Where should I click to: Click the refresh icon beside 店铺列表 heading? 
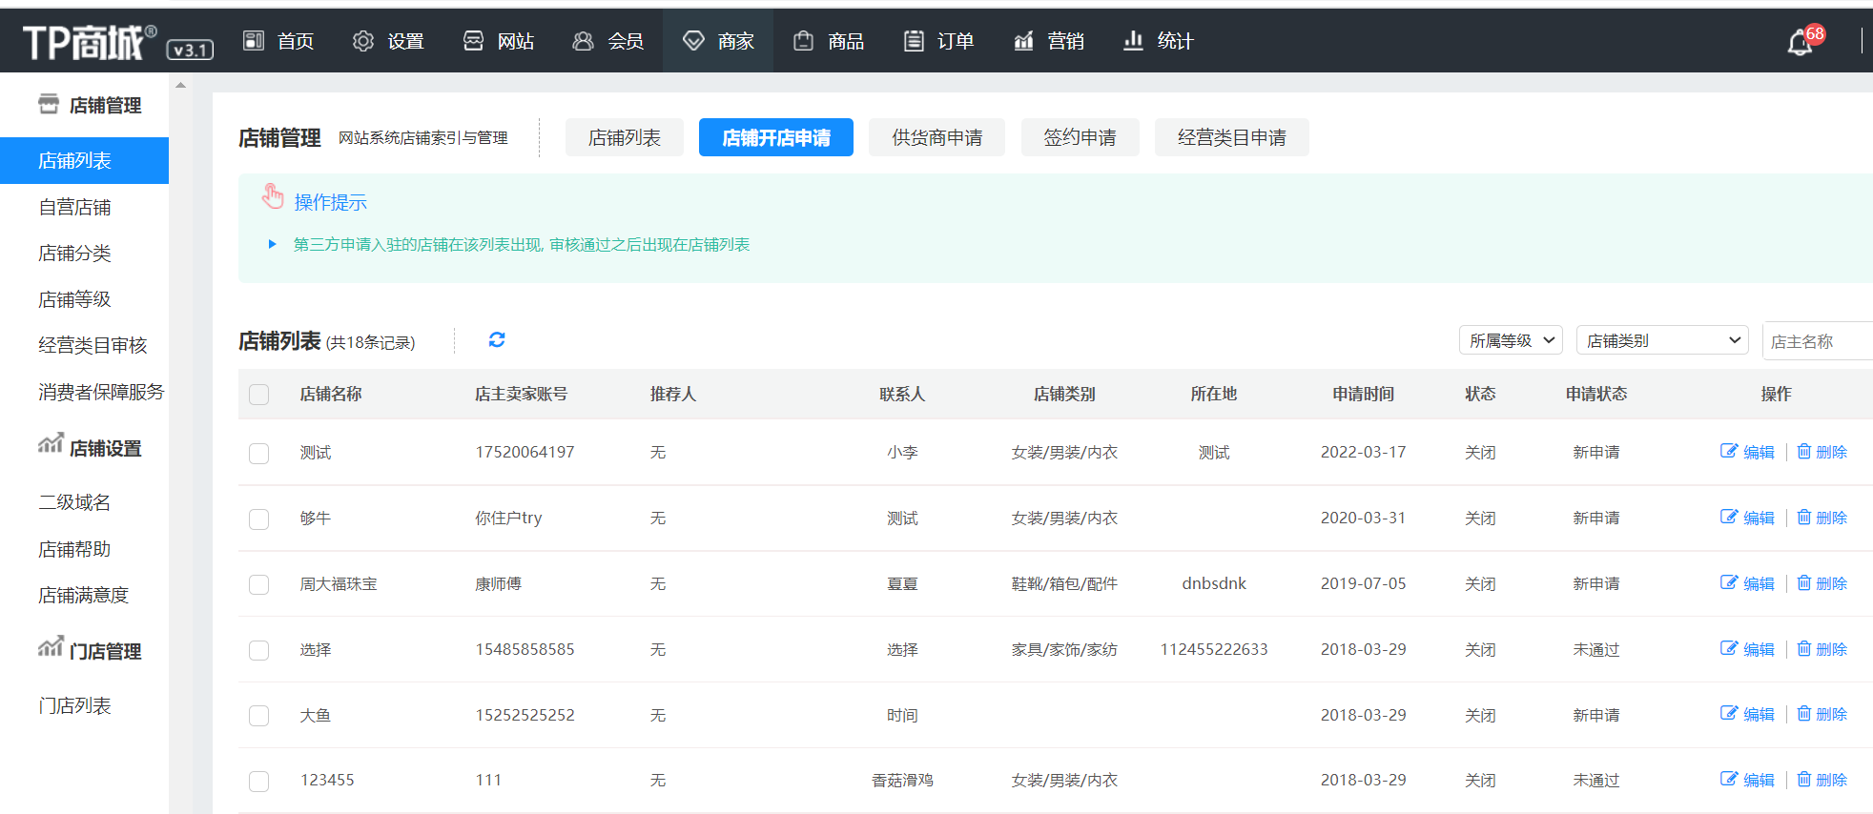[x=497, y=340]
